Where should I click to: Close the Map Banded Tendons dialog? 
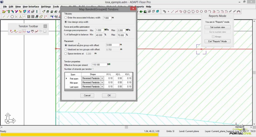(x=133, y=9)
